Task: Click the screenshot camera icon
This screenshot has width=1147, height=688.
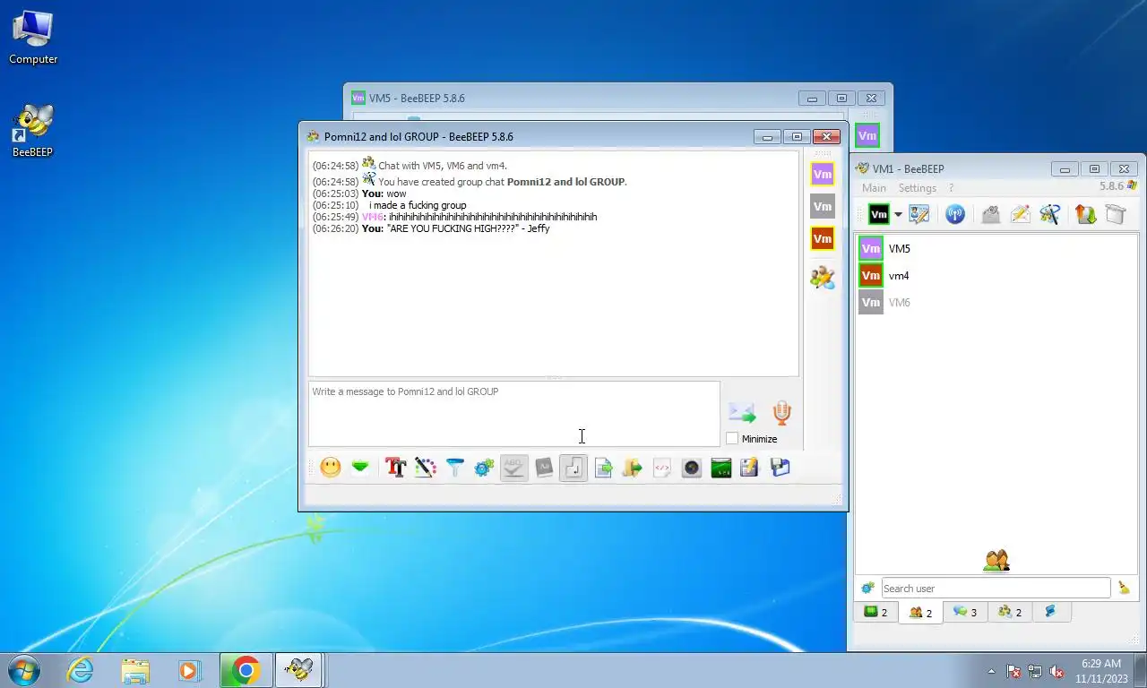Action: [692, 468]
